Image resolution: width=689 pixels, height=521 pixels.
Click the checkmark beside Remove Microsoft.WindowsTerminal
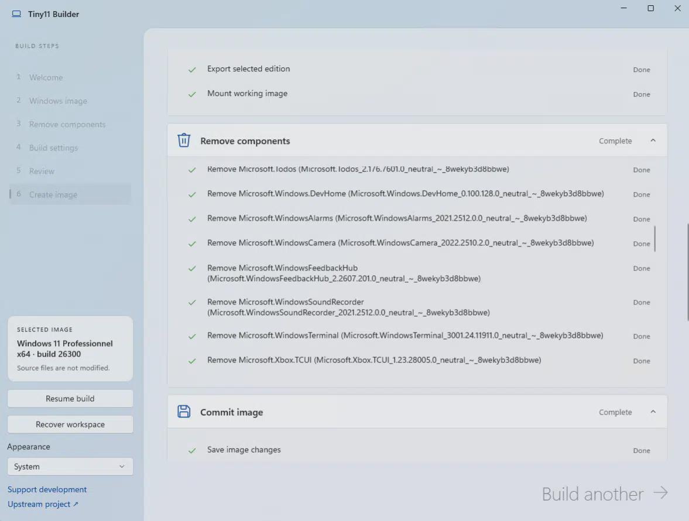tap(192, 336)
